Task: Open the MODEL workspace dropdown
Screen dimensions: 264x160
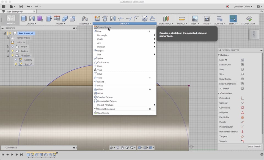Action: click(x=11, y=20)
